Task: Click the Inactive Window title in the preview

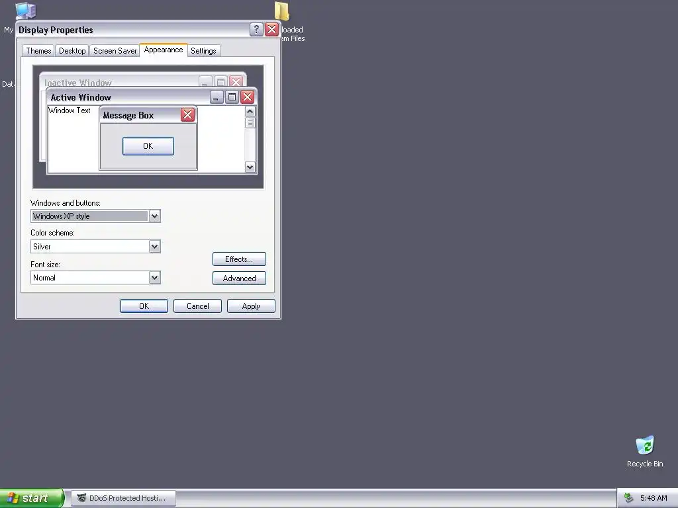Action: (78, 83)
